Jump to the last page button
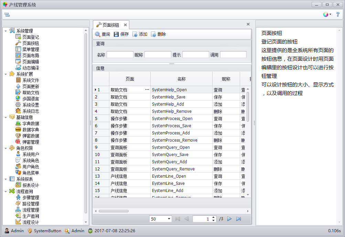Viewport: 345px width, 237px height. point(238,219)
